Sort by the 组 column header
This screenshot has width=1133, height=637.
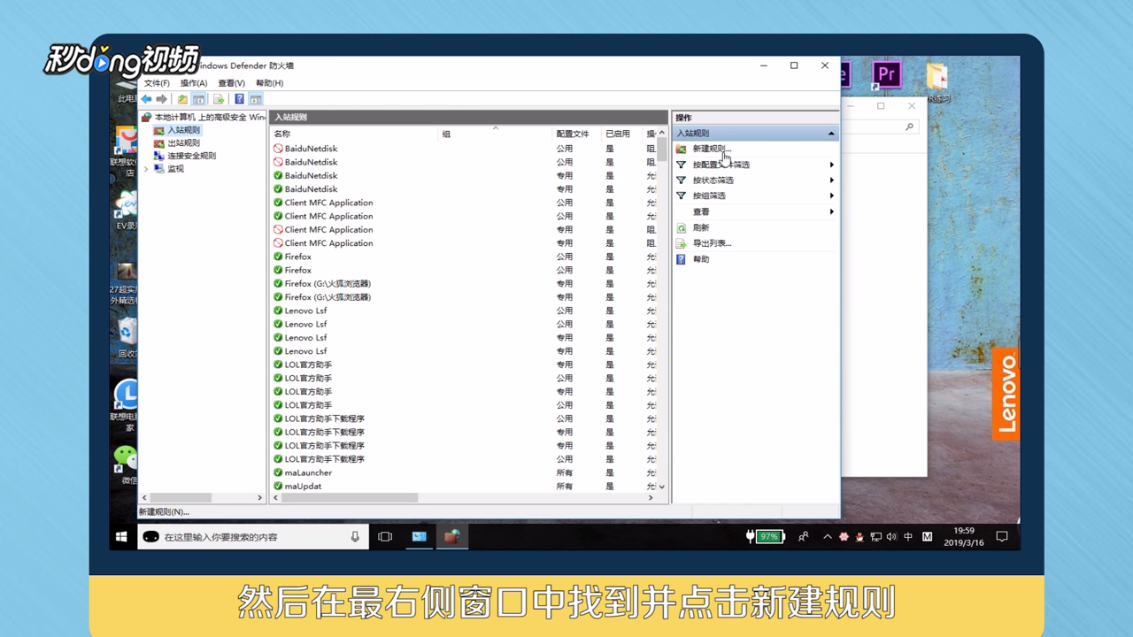point(496,134)
